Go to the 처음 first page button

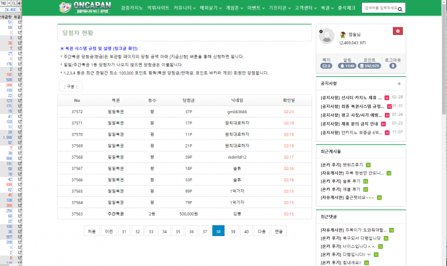pyautogui.click(x=92, y=231)
